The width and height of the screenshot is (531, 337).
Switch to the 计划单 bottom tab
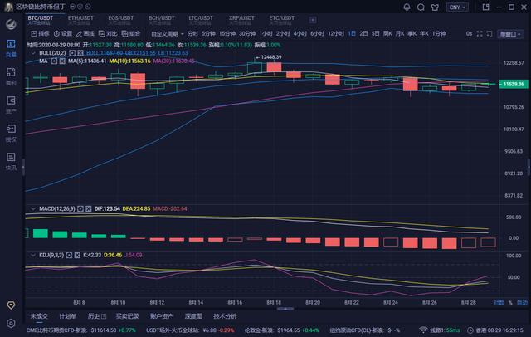point(67,316)
